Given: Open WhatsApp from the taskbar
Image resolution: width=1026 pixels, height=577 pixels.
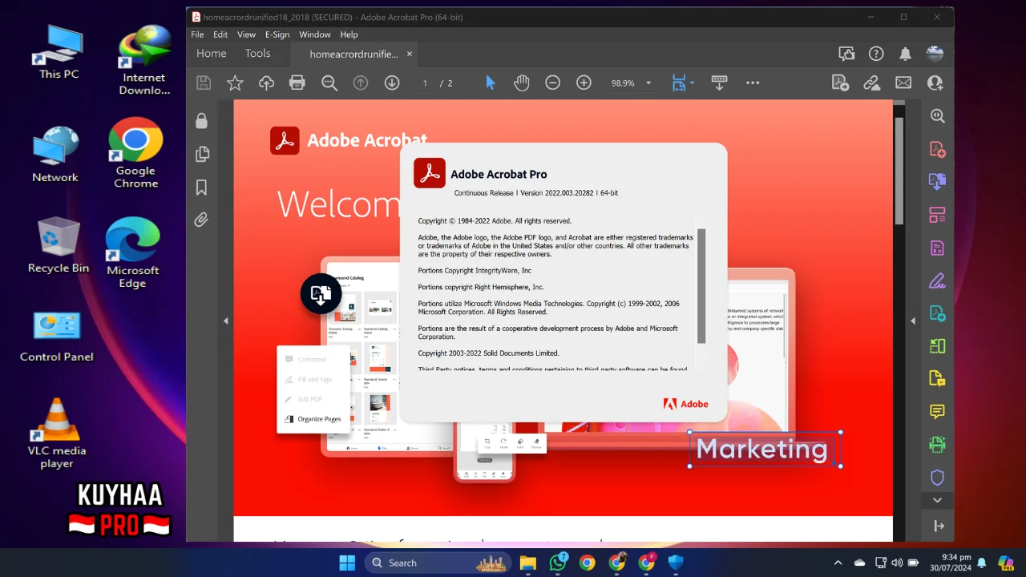Looking at the screenshot, I should 559,563.
